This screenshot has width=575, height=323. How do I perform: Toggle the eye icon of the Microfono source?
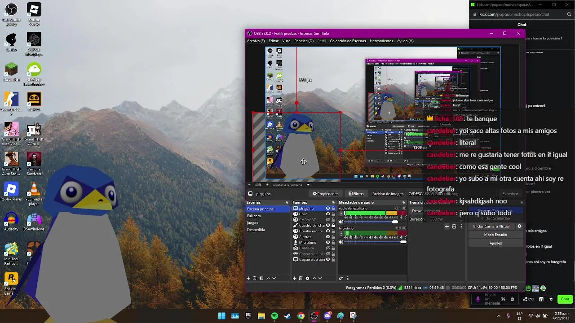click(x=328, y=242)
